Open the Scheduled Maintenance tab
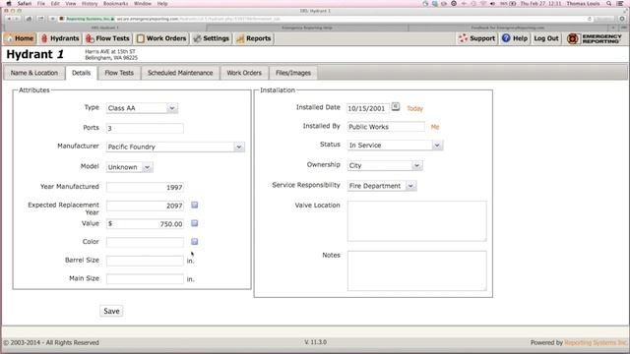 click(x=180, y=73)
